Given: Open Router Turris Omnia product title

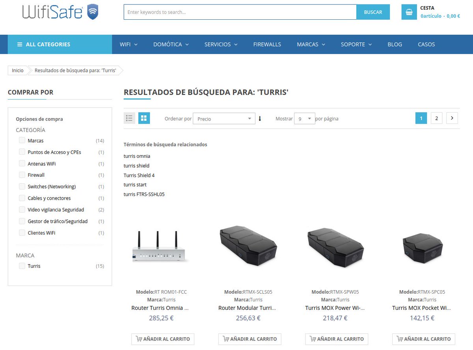Looking at the screenshot, I should (160, 308).
